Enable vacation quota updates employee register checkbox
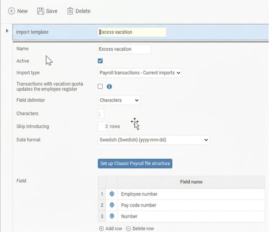The height and width of the screenshot is (232, 269). click(100, 87)
